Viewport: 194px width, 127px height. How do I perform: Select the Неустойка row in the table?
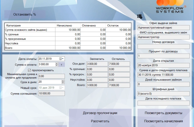click(30, 43)
